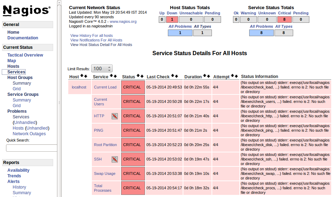
Task: Open the localhost host link
Action: 79,87
